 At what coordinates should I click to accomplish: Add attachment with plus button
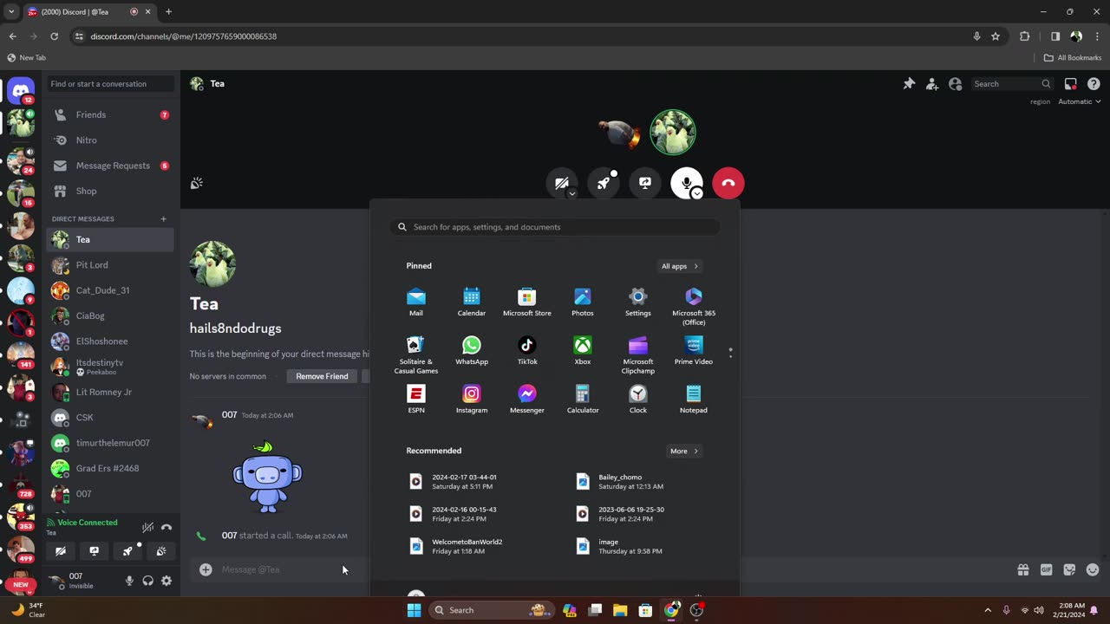(x=206, y=569)
